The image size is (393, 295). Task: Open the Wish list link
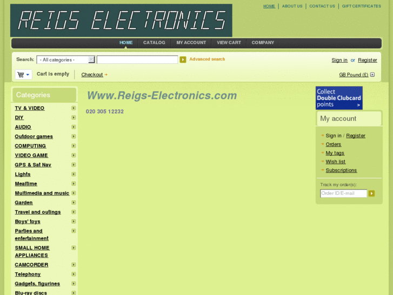point(335,162)
